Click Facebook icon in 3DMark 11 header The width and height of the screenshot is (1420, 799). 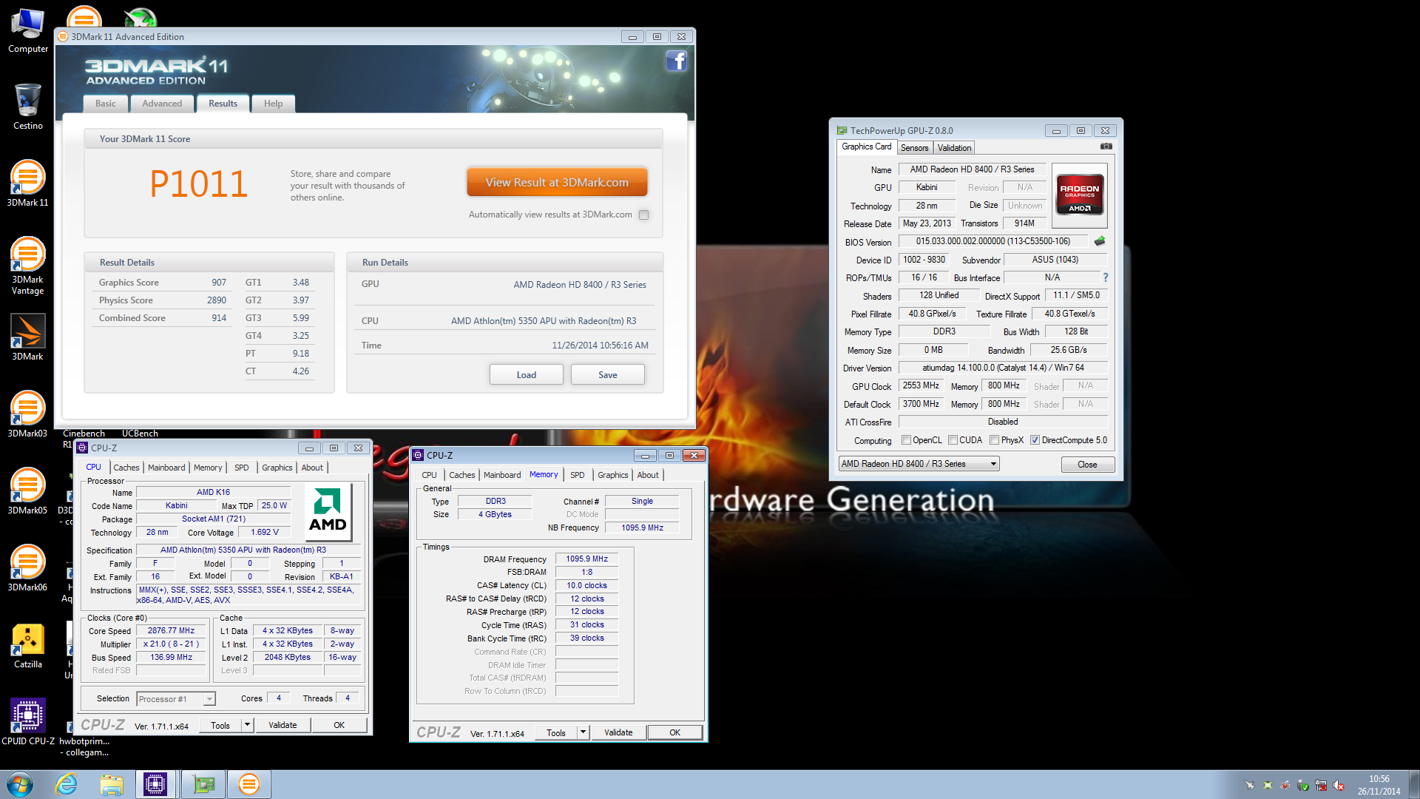click(676, 61)
